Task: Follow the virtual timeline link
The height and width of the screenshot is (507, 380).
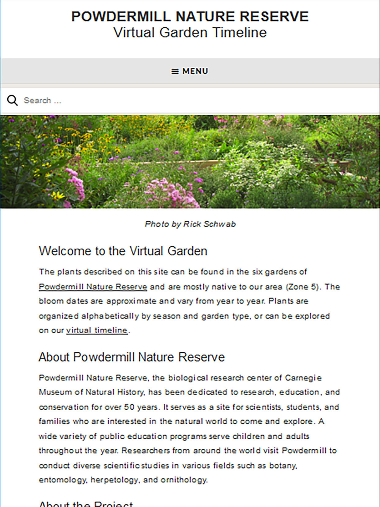Action: 97,330
